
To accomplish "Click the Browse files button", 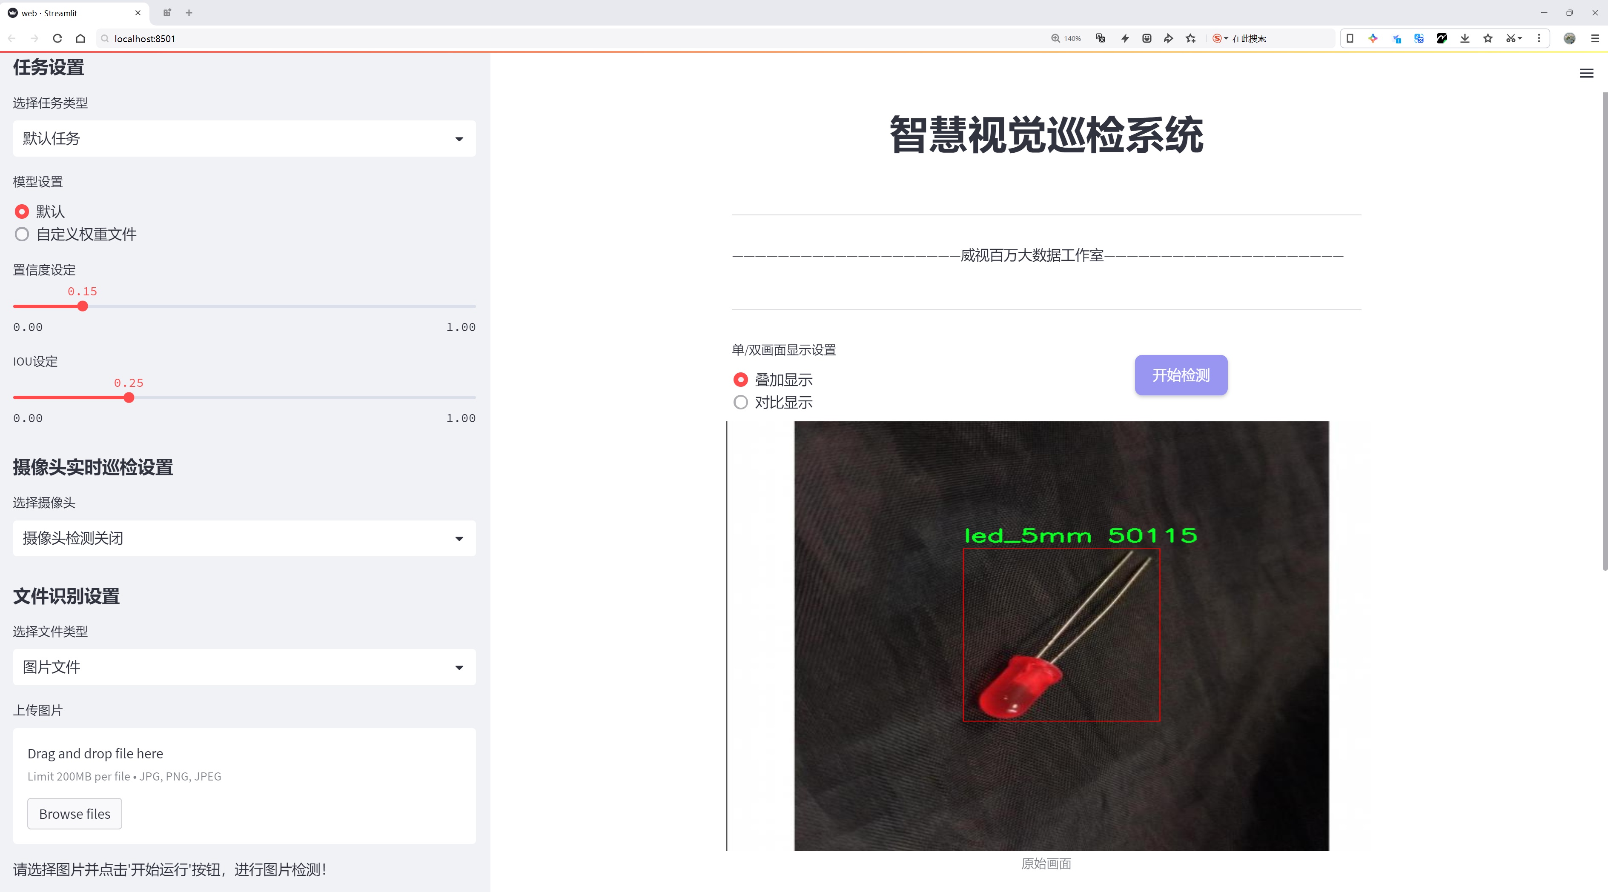I will (x=74, y=813).
